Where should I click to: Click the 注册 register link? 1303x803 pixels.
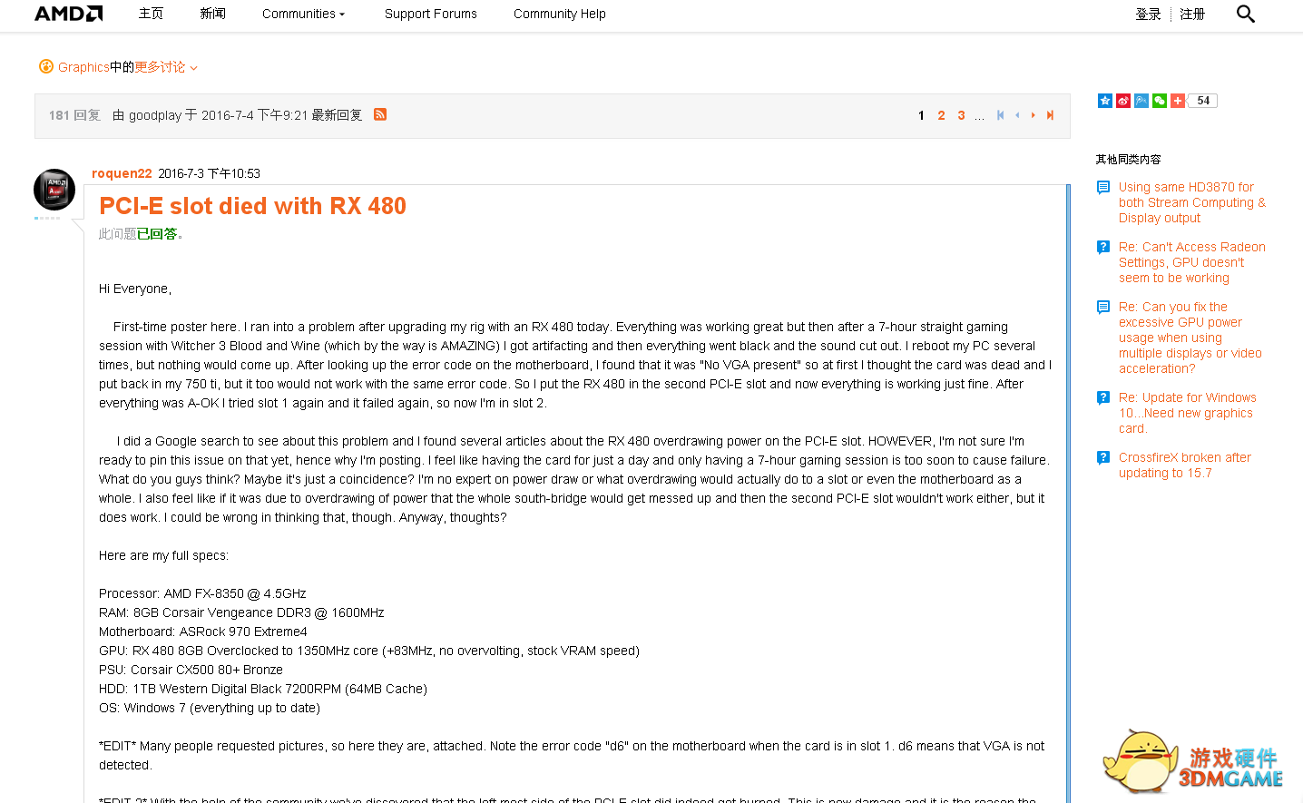tap(1192, 14)
